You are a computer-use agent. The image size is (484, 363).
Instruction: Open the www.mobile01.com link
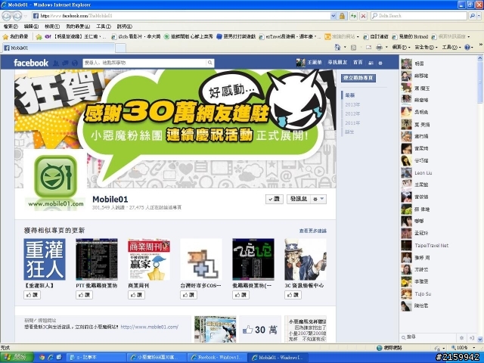[150, 327]
